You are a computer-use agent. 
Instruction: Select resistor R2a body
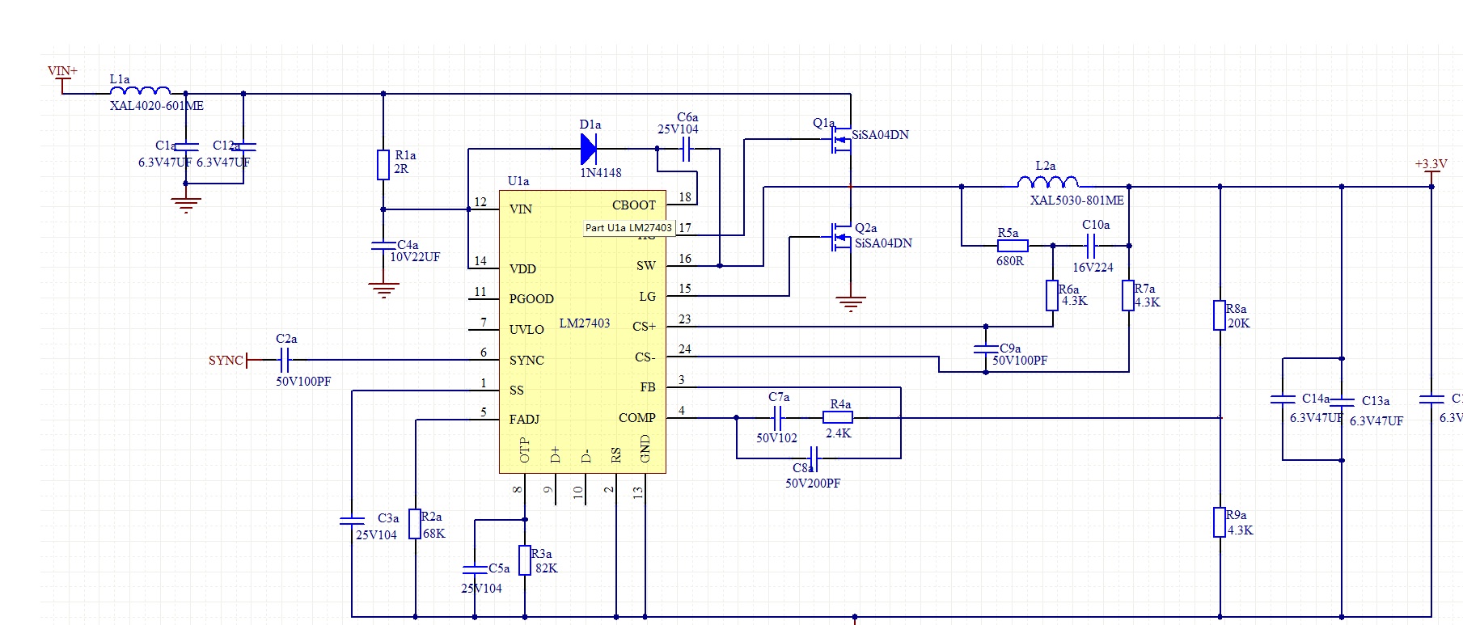coord(415,524)
